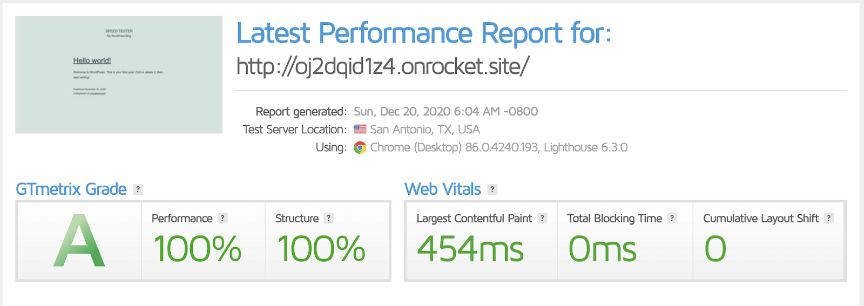Click Largest Contentful Paint help icon
Image resolution: width=864 pixels, height=306 pixels.
click(x=543, y=218)
